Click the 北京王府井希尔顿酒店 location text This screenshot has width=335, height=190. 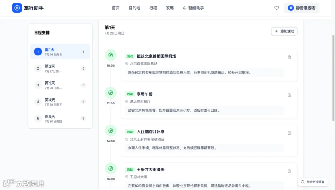click(147, 139)
